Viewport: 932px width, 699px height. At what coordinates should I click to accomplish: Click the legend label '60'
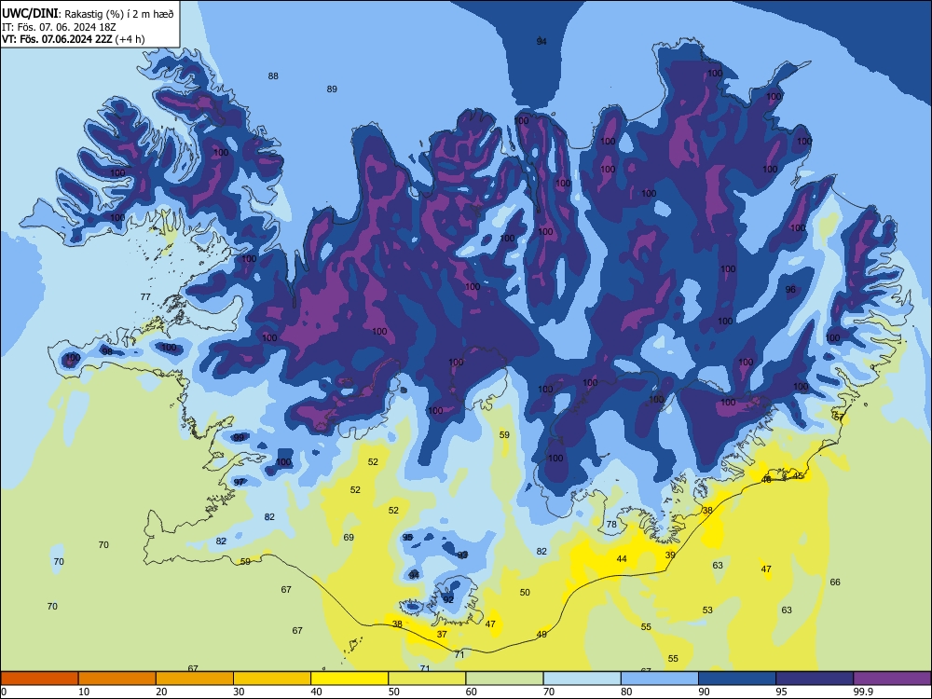pos(472,692)
